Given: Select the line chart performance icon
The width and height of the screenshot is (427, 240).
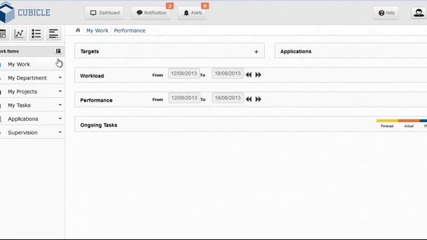Looking at the screenshot, I should pos(19,34).
